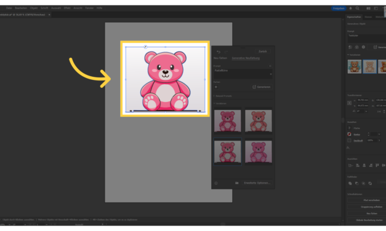This screenshot has width=386, height=231.
Task: Expand the Beispiel-Prompts section
Action: coord(214,96)
